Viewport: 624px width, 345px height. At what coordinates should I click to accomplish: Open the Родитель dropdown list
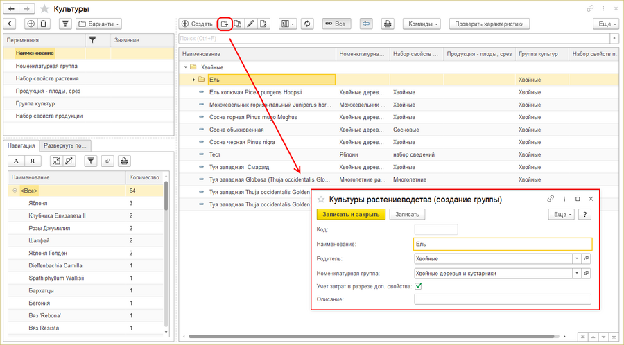click(x=576, y=258)
